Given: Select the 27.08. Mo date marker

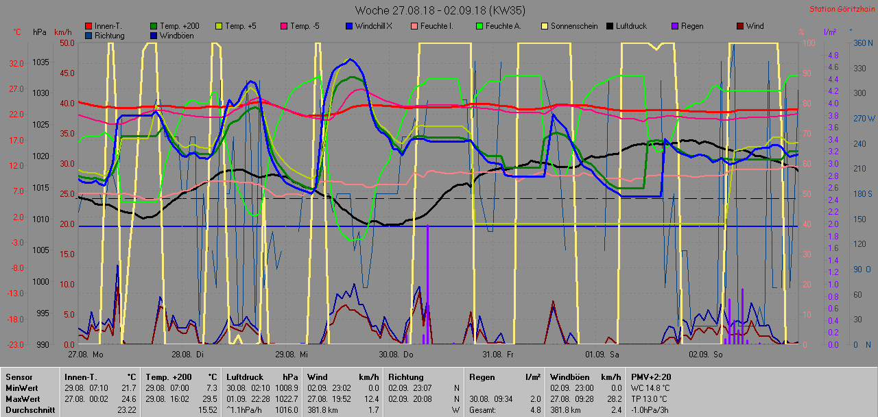Looking at the screenshot, I should 85,355.
